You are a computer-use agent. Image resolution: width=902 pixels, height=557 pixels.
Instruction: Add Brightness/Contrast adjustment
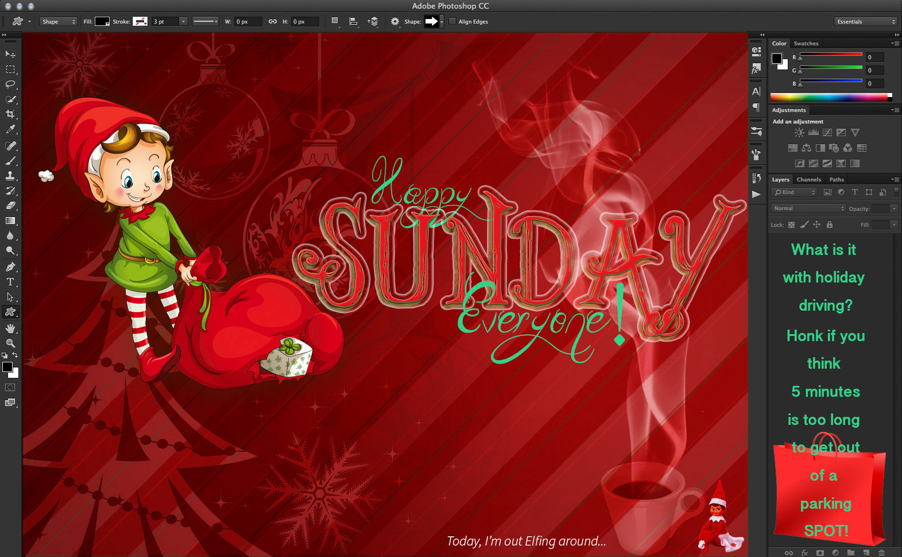click(799, 133)
